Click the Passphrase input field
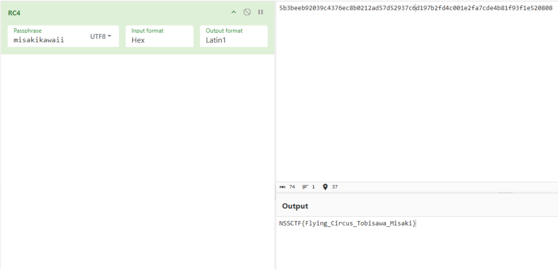Viewport: 558px width, 269px height. pyautogui.click(x=49, y=40)
